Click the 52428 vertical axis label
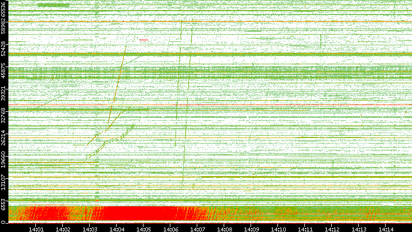412x232 pixels. pos(4,49)
